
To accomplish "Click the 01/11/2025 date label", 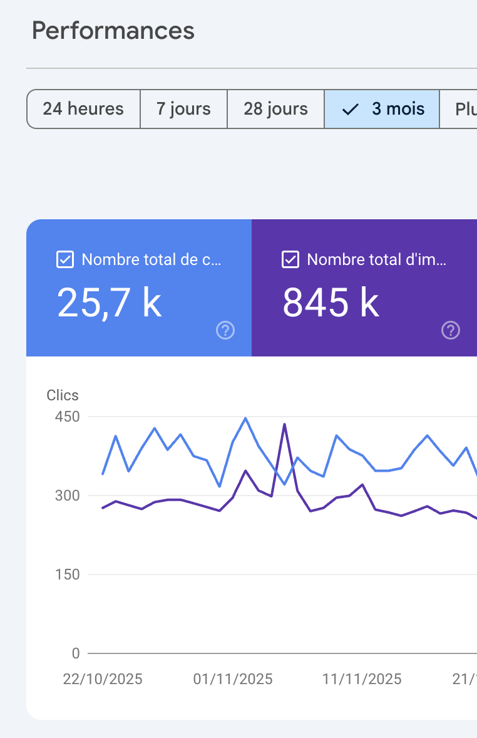I will click(x=233, y=679).
